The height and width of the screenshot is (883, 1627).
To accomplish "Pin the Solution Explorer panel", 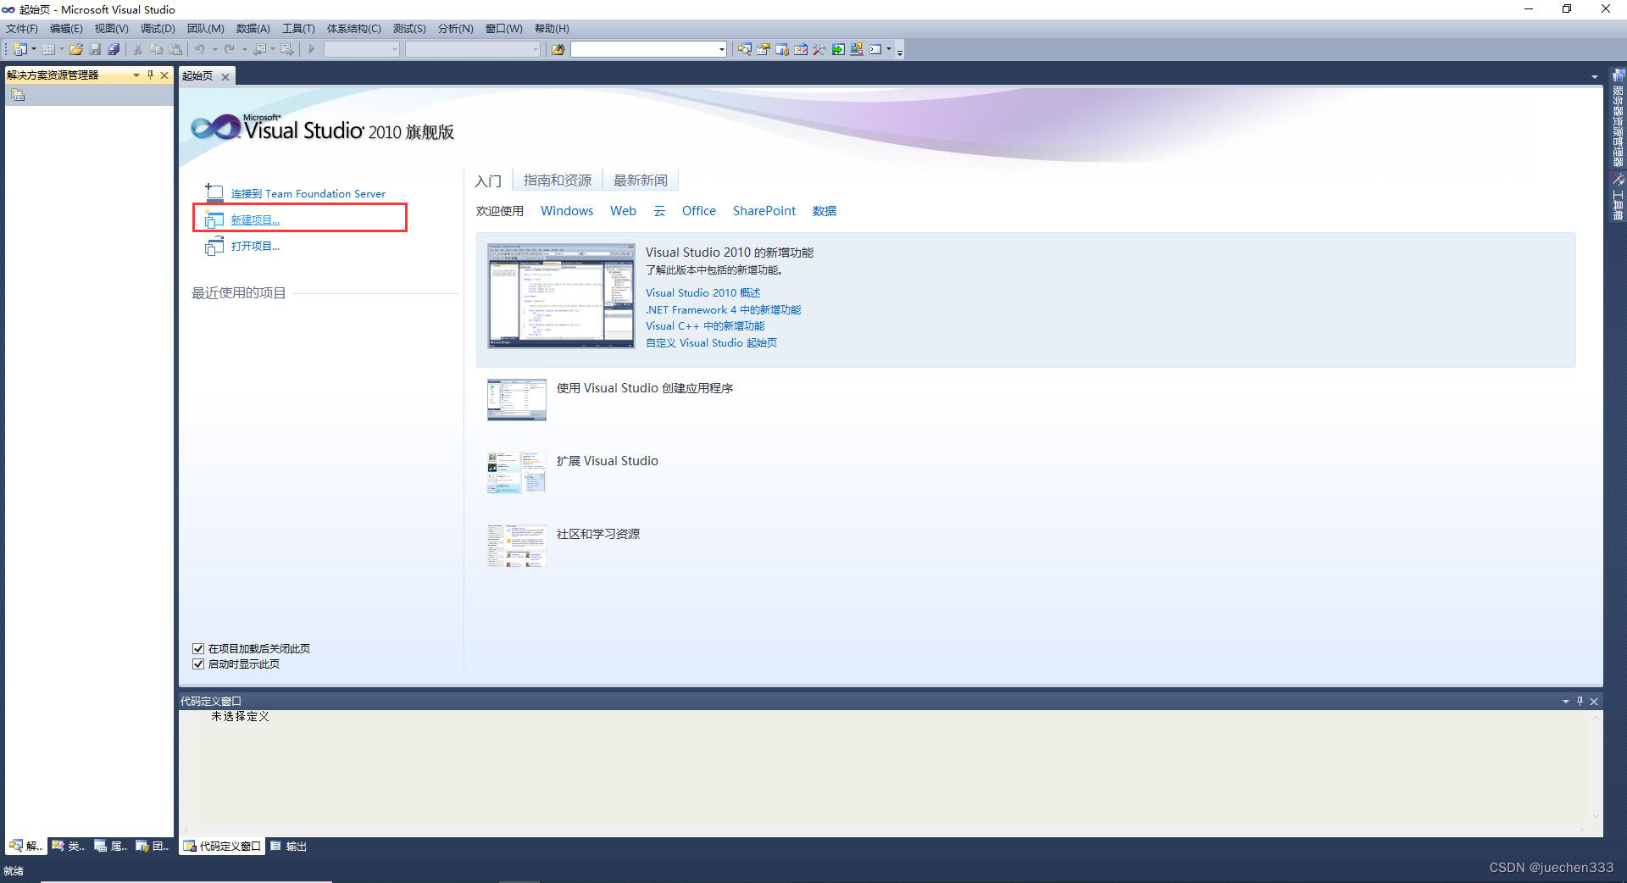I will 151,75.
